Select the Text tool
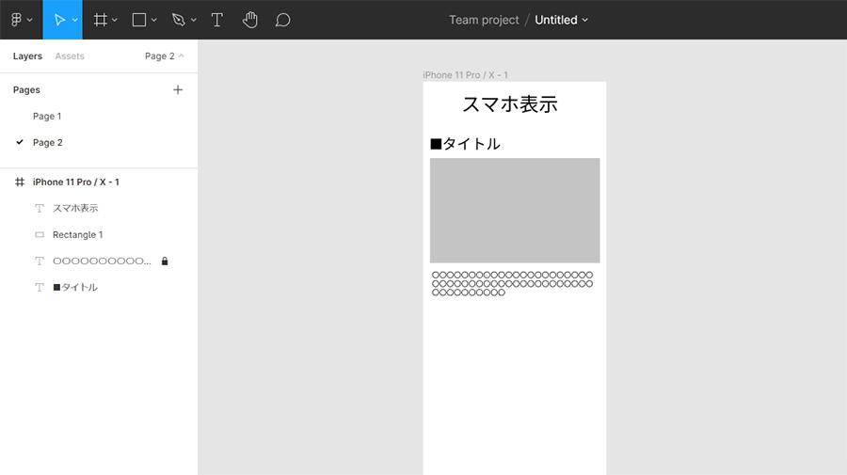Screen dimensions: 847x475 coord(216,20)
